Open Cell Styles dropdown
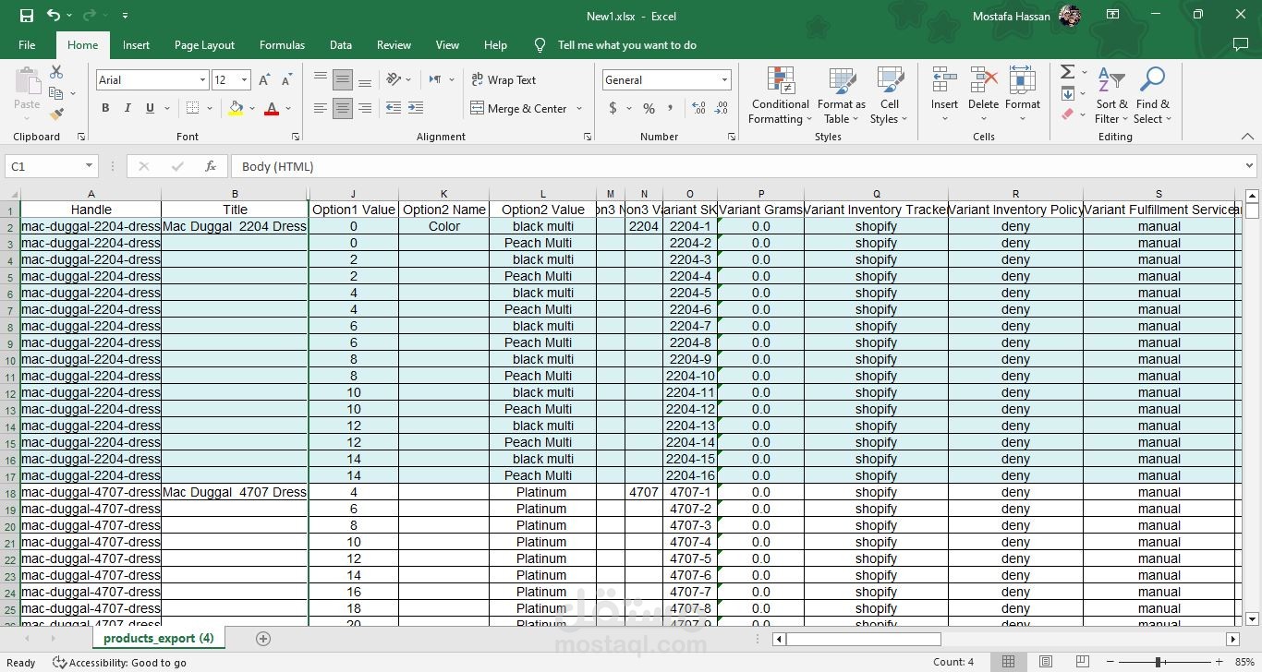 pyautogui.click(x=889, y=95)
